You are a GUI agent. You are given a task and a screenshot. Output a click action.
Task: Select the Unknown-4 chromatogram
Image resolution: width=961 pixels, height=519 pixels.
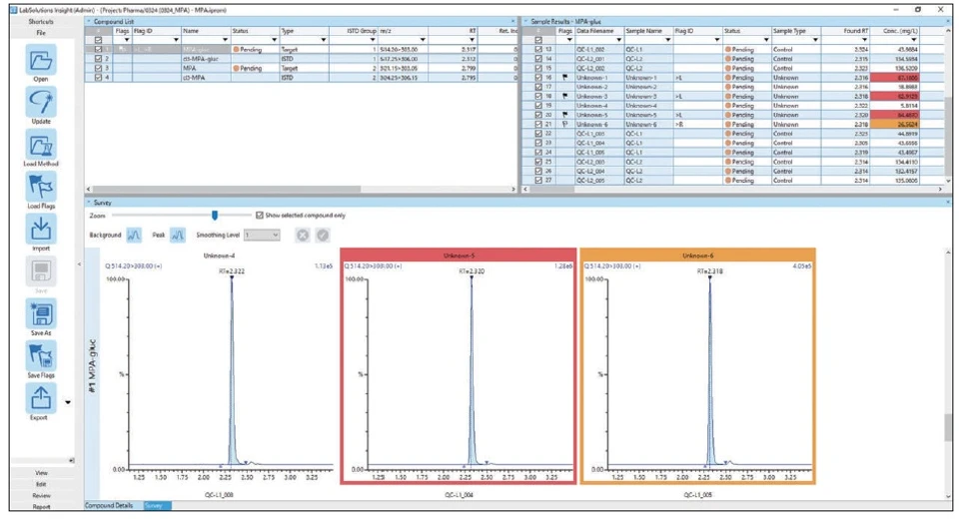pos(219,366)
